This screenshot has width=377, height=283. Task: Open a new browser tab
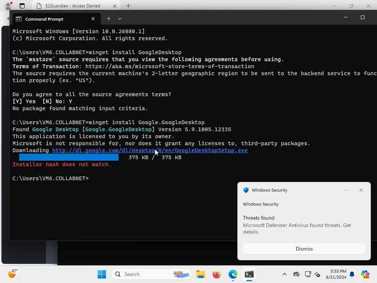click(128, 6)
